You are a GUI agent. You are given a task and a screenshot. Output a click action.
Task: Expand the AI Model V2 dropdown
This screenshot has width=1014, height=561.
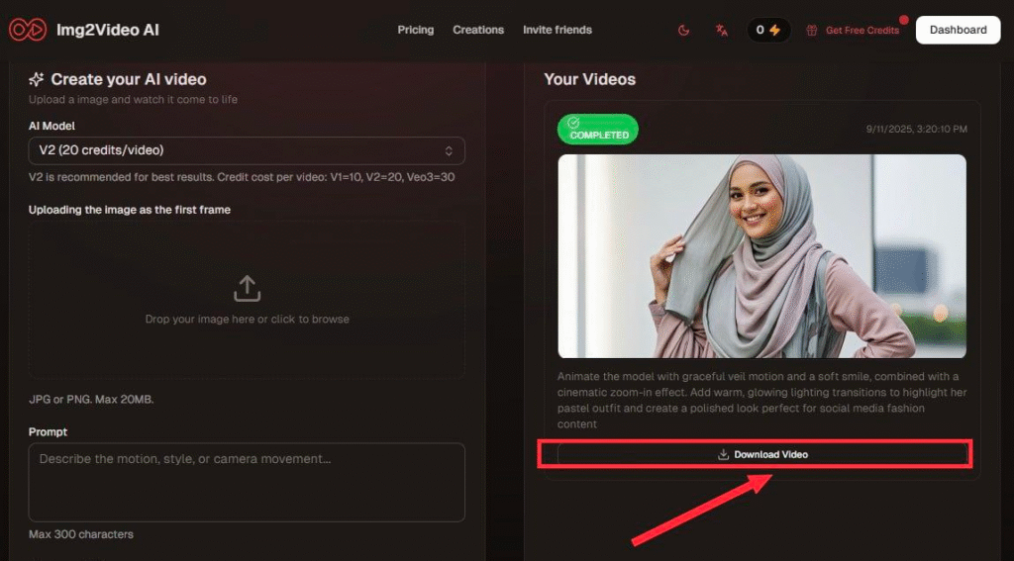[247, 150]
